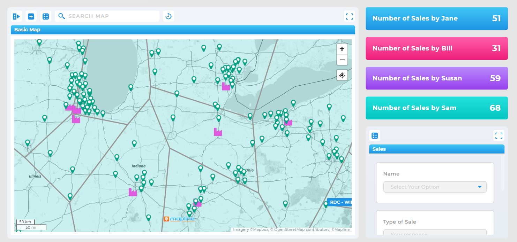Select the Basic Map tab header

click(27, 30)
